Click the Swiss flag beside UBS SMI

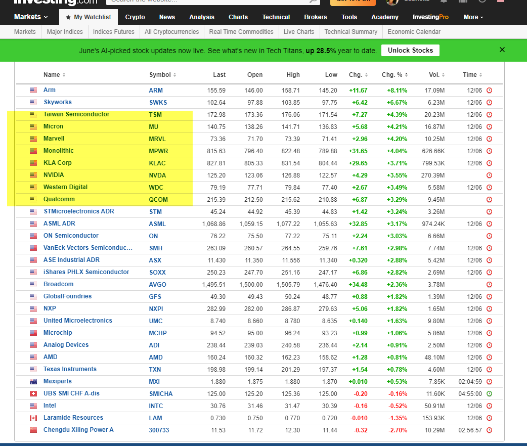(33, 394)
